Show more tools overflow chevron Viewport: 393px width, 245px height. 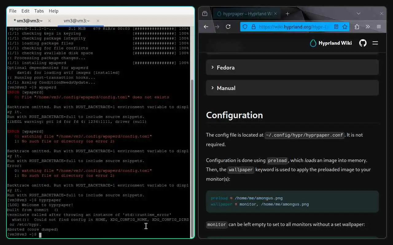coord(368,27)
